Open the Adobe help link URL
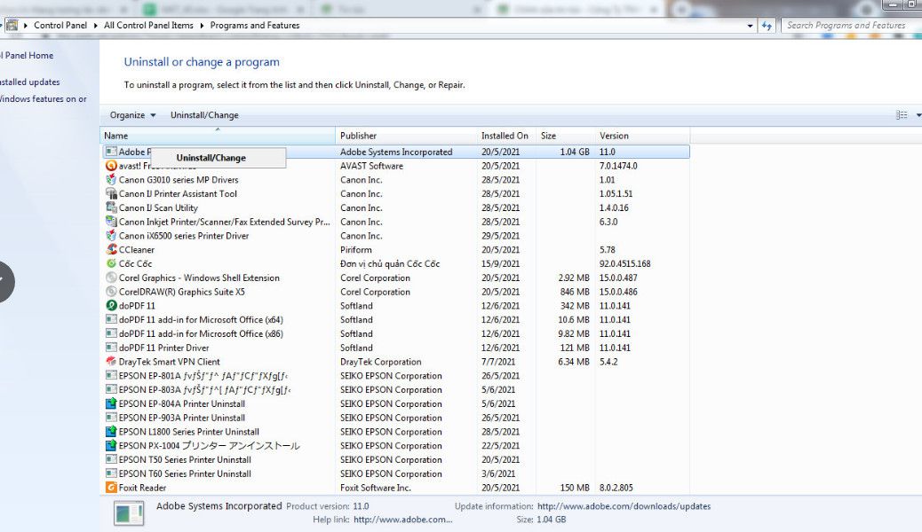The width and height of the screenshot is (922, 532). pos(402,519)
